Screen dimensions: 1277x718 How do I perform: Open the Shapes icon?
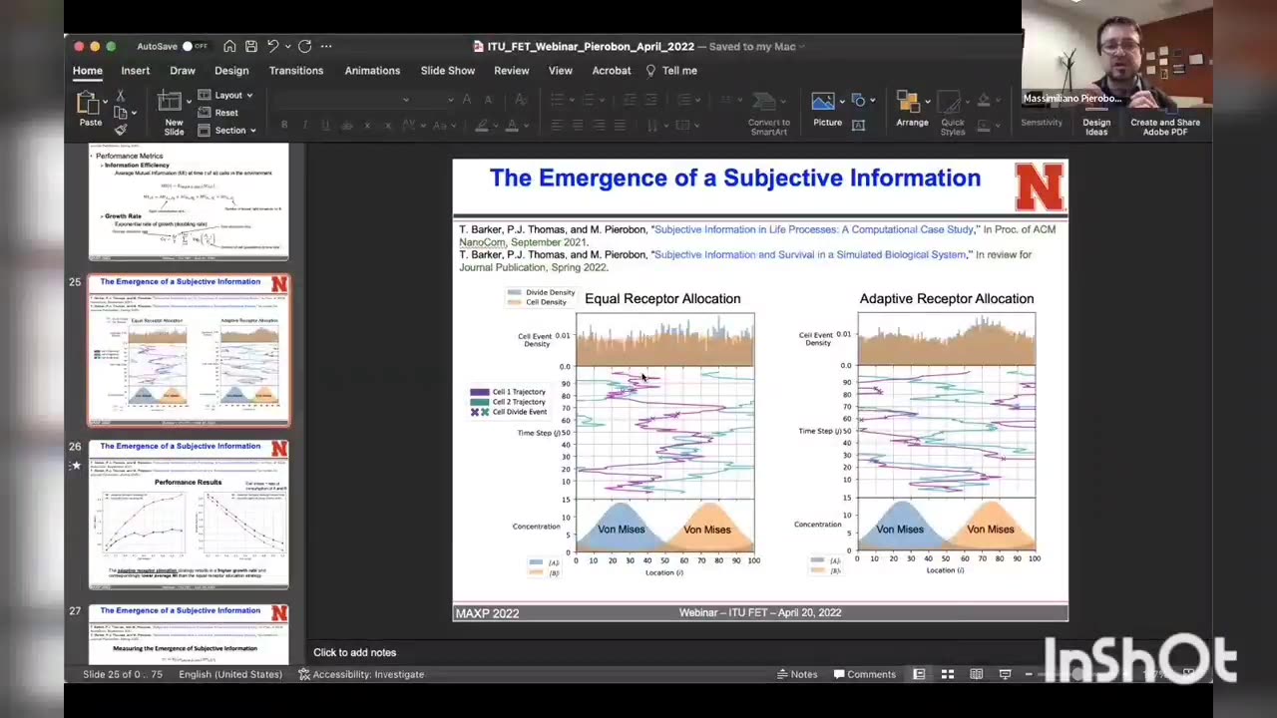[x=859, y=100]
